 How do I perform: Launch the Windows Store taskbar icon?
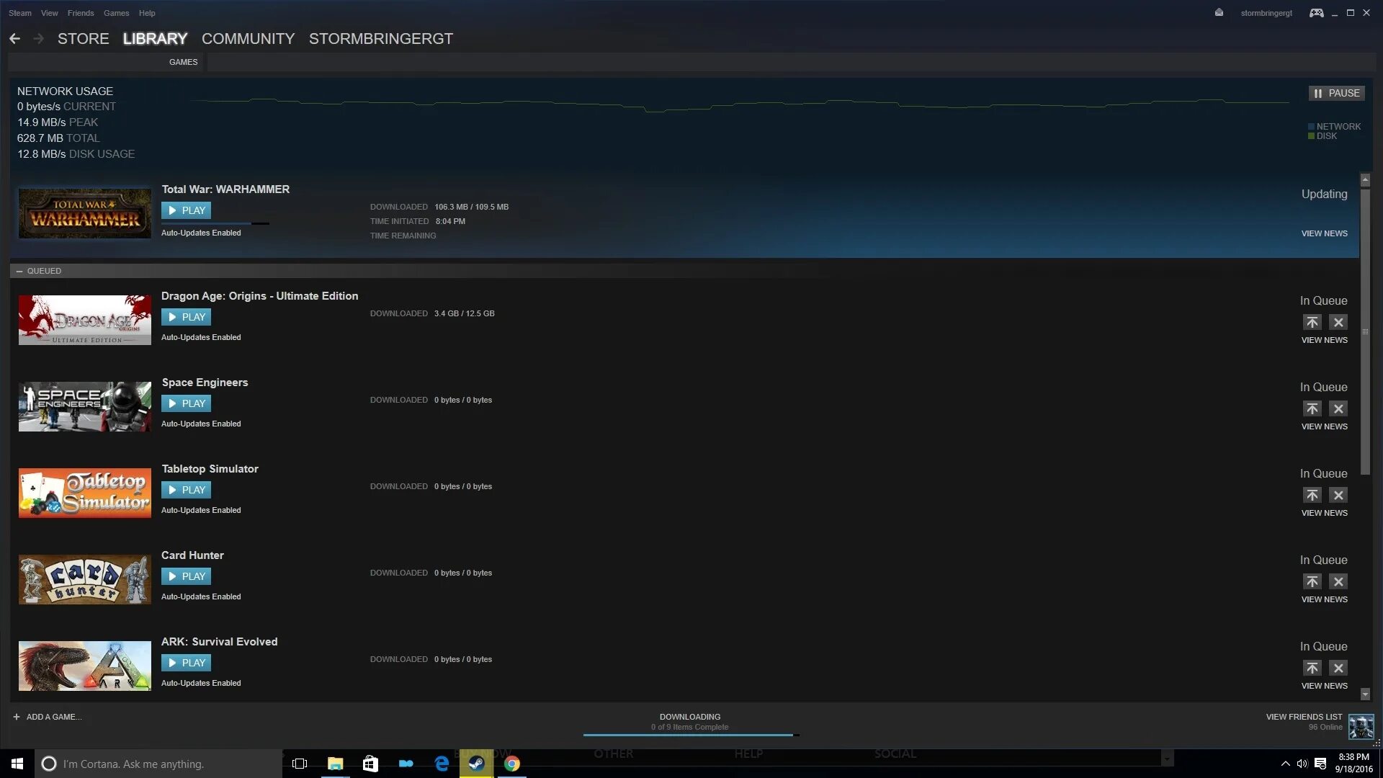[x=370, y=764]
